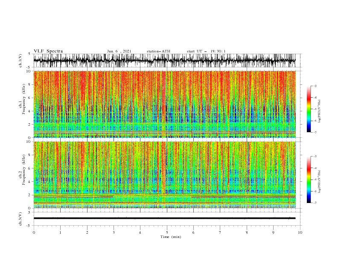Click the date 'Jun. 6 , 2021'

click(x=119, y=51)
